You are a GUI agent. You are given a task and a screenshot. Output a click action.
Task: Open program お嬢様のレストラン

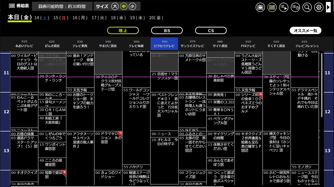pos(193,111)
